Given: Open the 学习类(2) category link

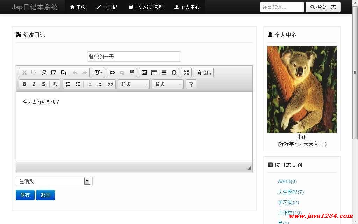Looking at the screenshot, I should click(288, 203).
